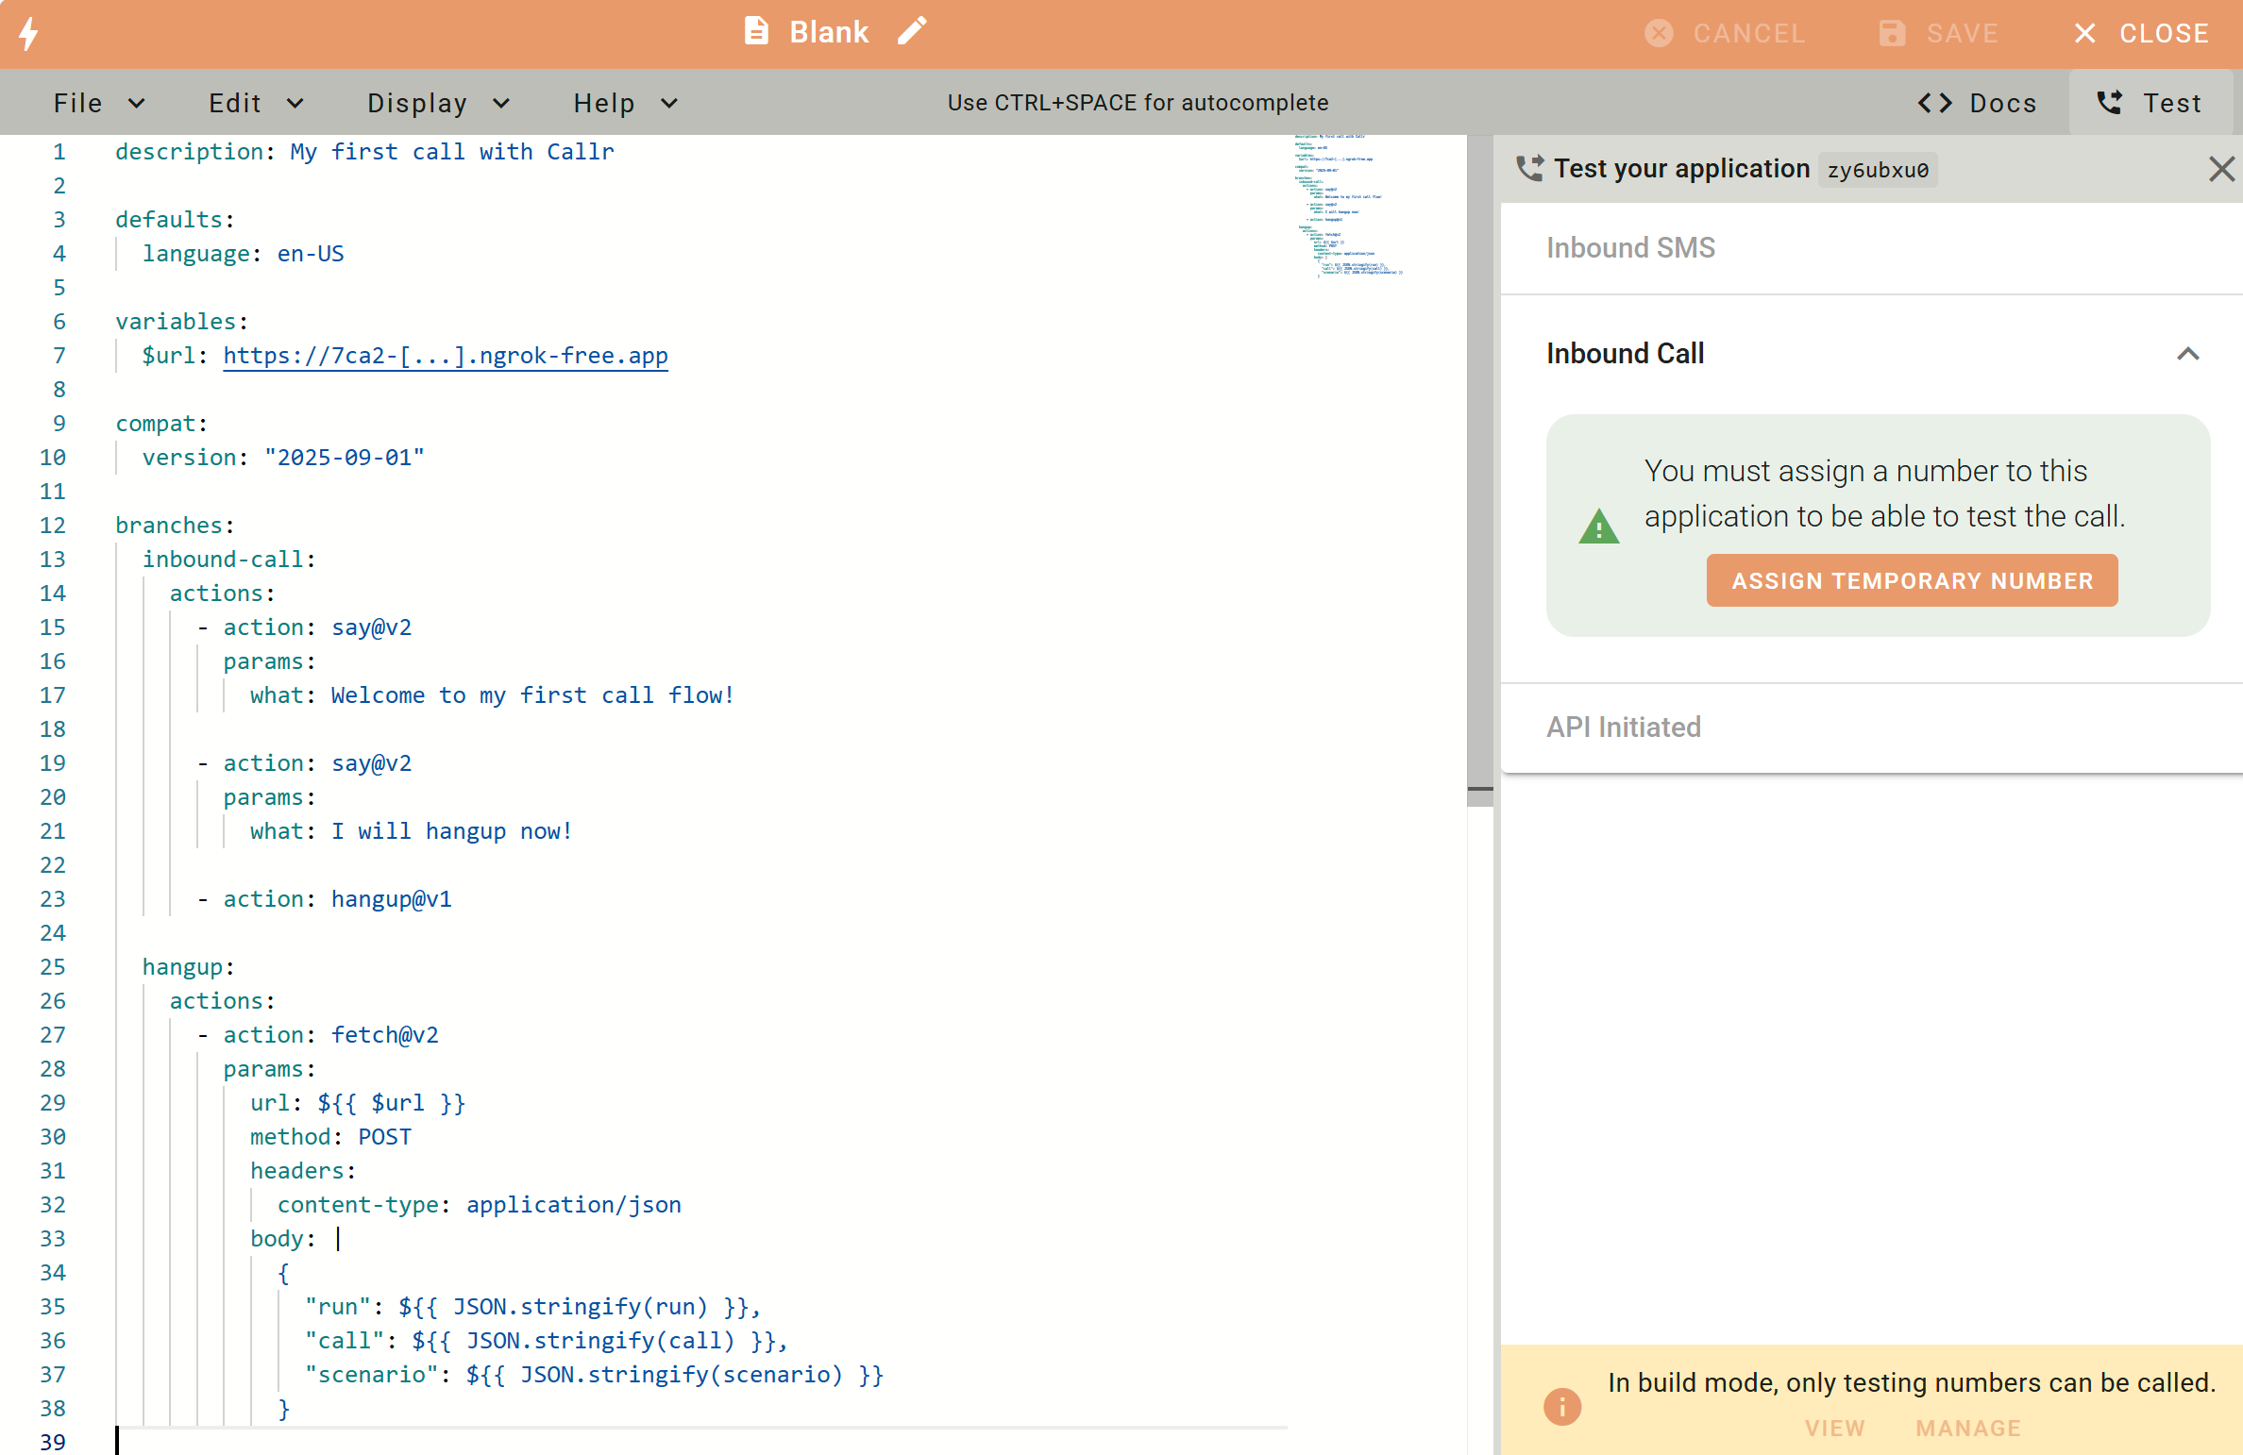The image size is (2243, 1455).
Task: Expand the API Initiated section
Action: click(1623, 727)
